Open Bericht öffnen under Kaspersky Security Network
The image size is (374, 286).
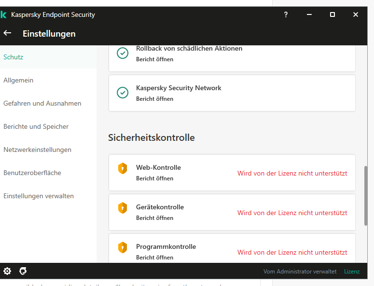point(154,99)
